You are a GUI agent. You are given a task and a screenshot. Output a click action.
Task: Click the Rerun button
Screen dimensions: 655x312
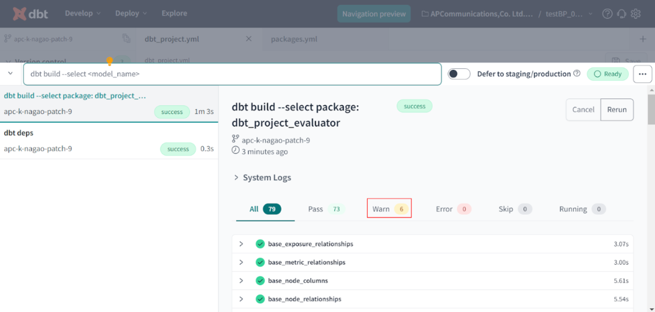pos(617,110)
